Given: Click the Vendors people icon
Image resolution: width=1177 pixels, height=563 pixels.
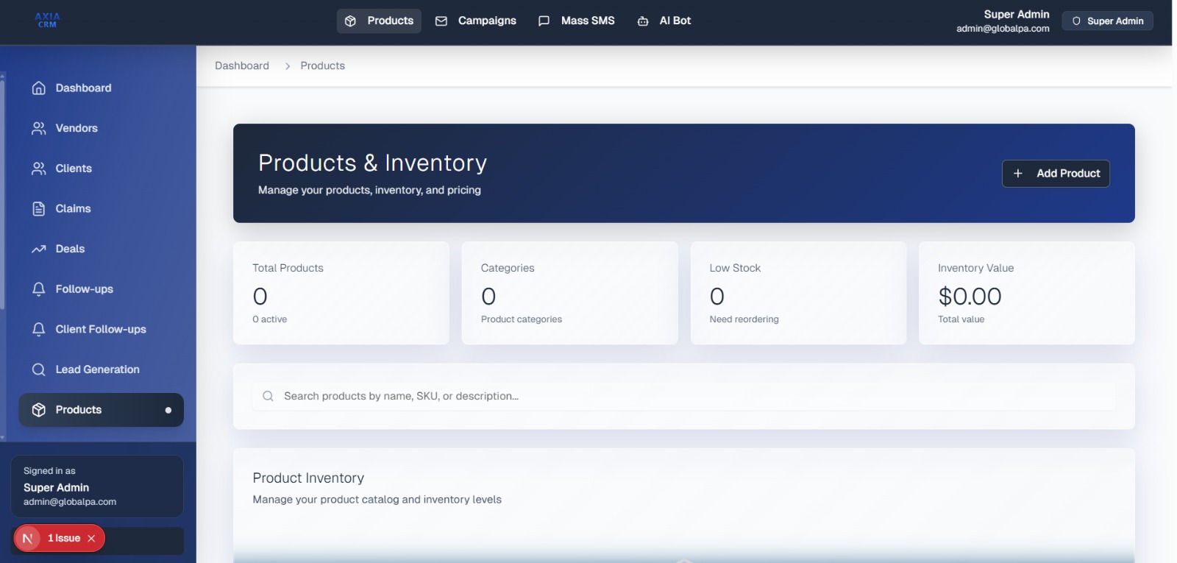Looking at the screenshot, I should click(x=39, y=128).
